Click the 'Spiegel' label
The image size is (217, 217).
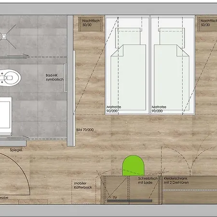[x=16, y=150]
